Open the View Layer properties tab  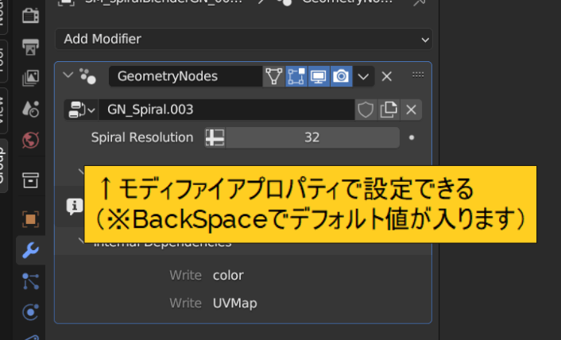click(x=30, y=78)
